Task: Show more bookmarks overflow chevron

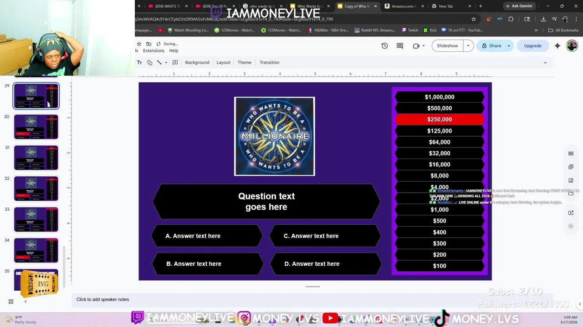Action: click(536, 30)
